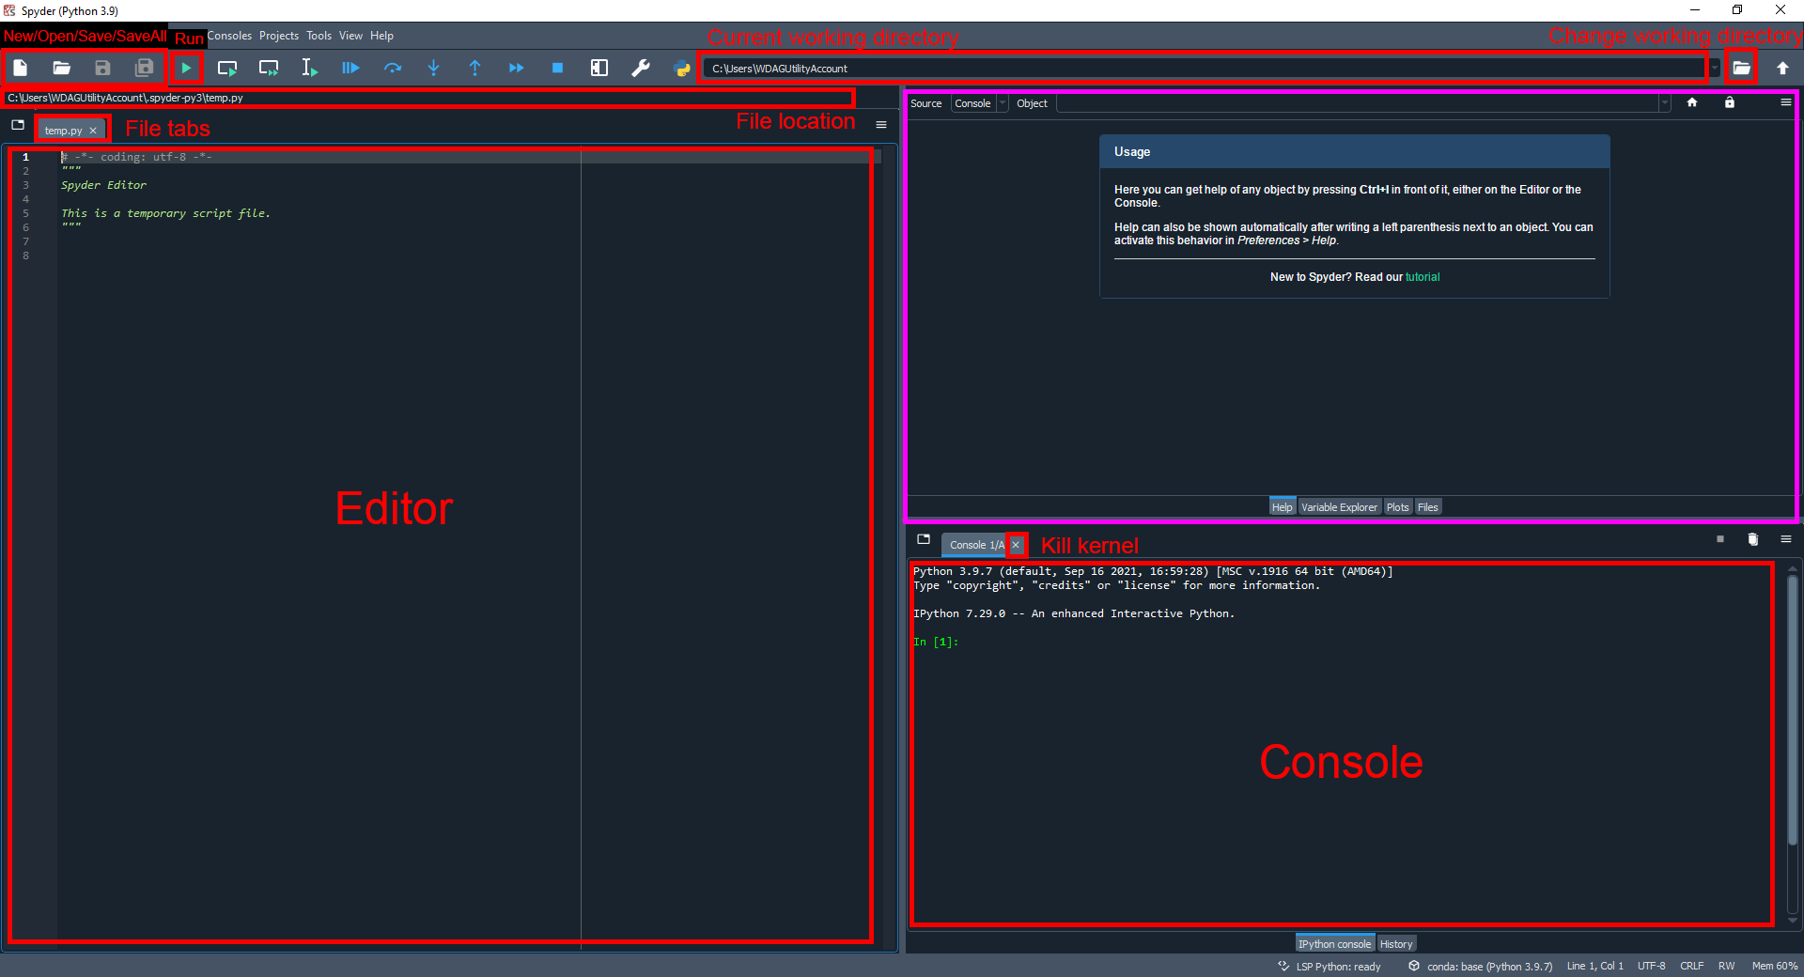The image size is (1804, 977).
Task: Click the Help pane home icon
Action: click(x=1692, y=102)
